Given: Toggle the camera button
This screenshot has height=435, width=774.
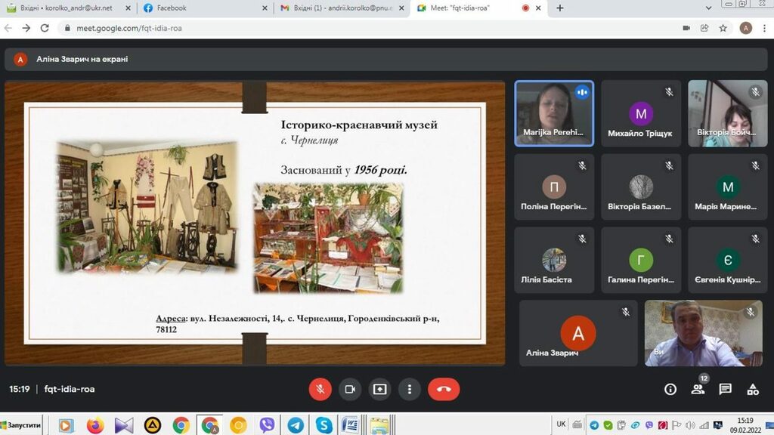Looking at the screenshot, I should 349,389.
